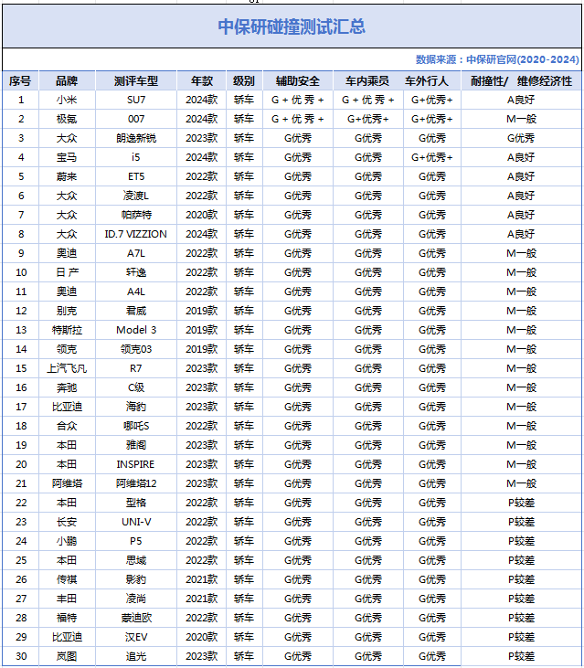Click the UNI-V model cell
The height and width of the screenshot is (668, 584).
click(136, 522)
